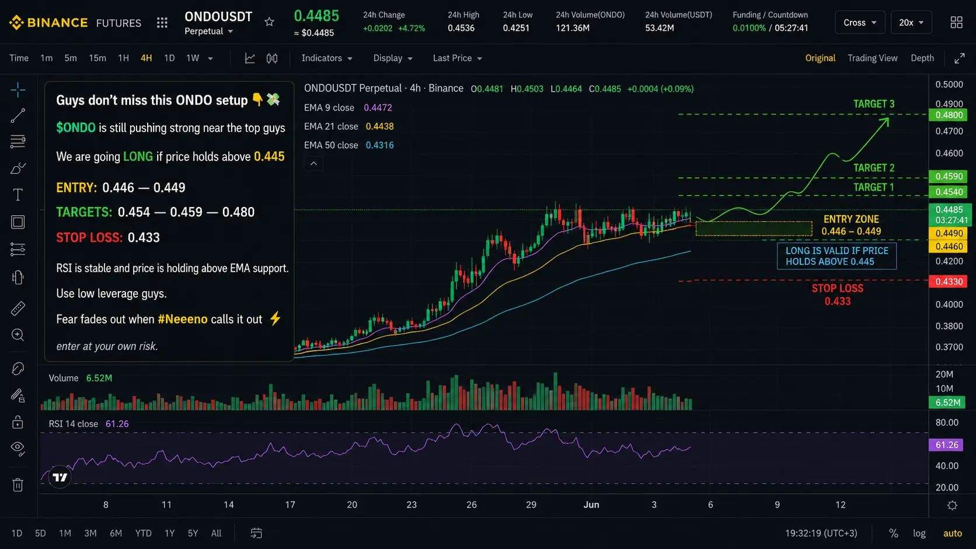Screen dimensions: 976x549
Task: Click the RSI 14 close indicator label
Action: coord(74,424)
